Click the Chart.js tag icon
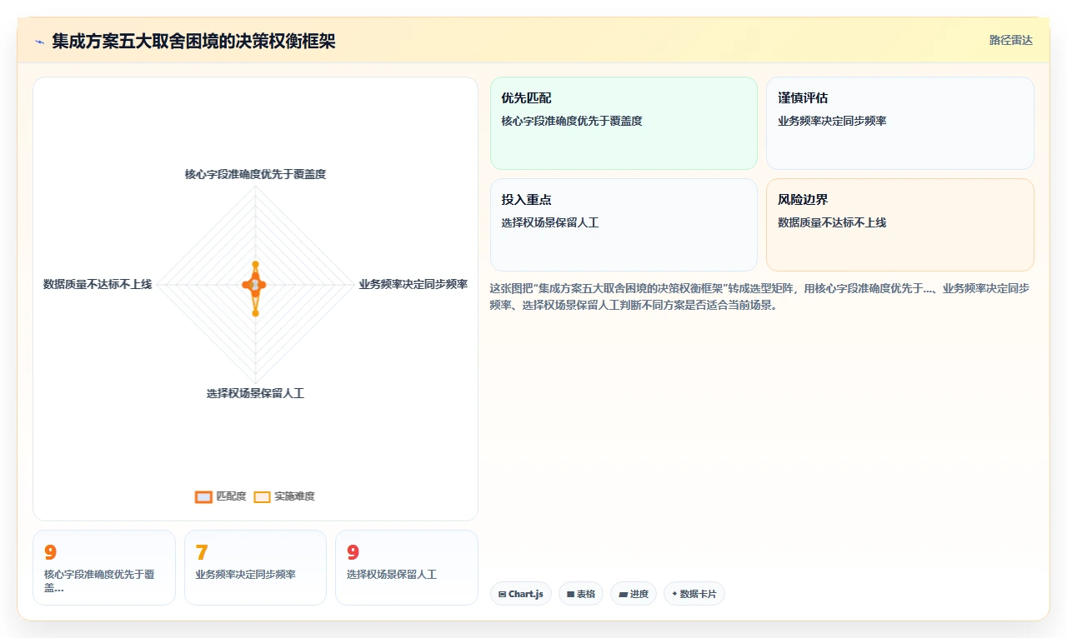The height and width of the screenshot is (638, 1067). (x=502, y=595)
